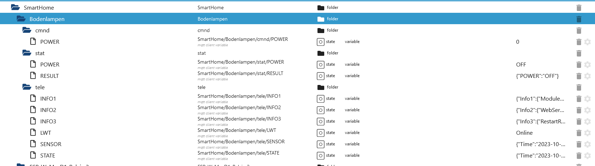Select the INFO2 tree item
595x166 pixels.
click(48, 110)
